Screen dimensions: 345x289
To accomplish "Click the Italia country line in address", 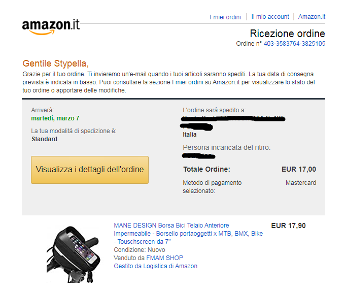I will click(x=190, y=135).
